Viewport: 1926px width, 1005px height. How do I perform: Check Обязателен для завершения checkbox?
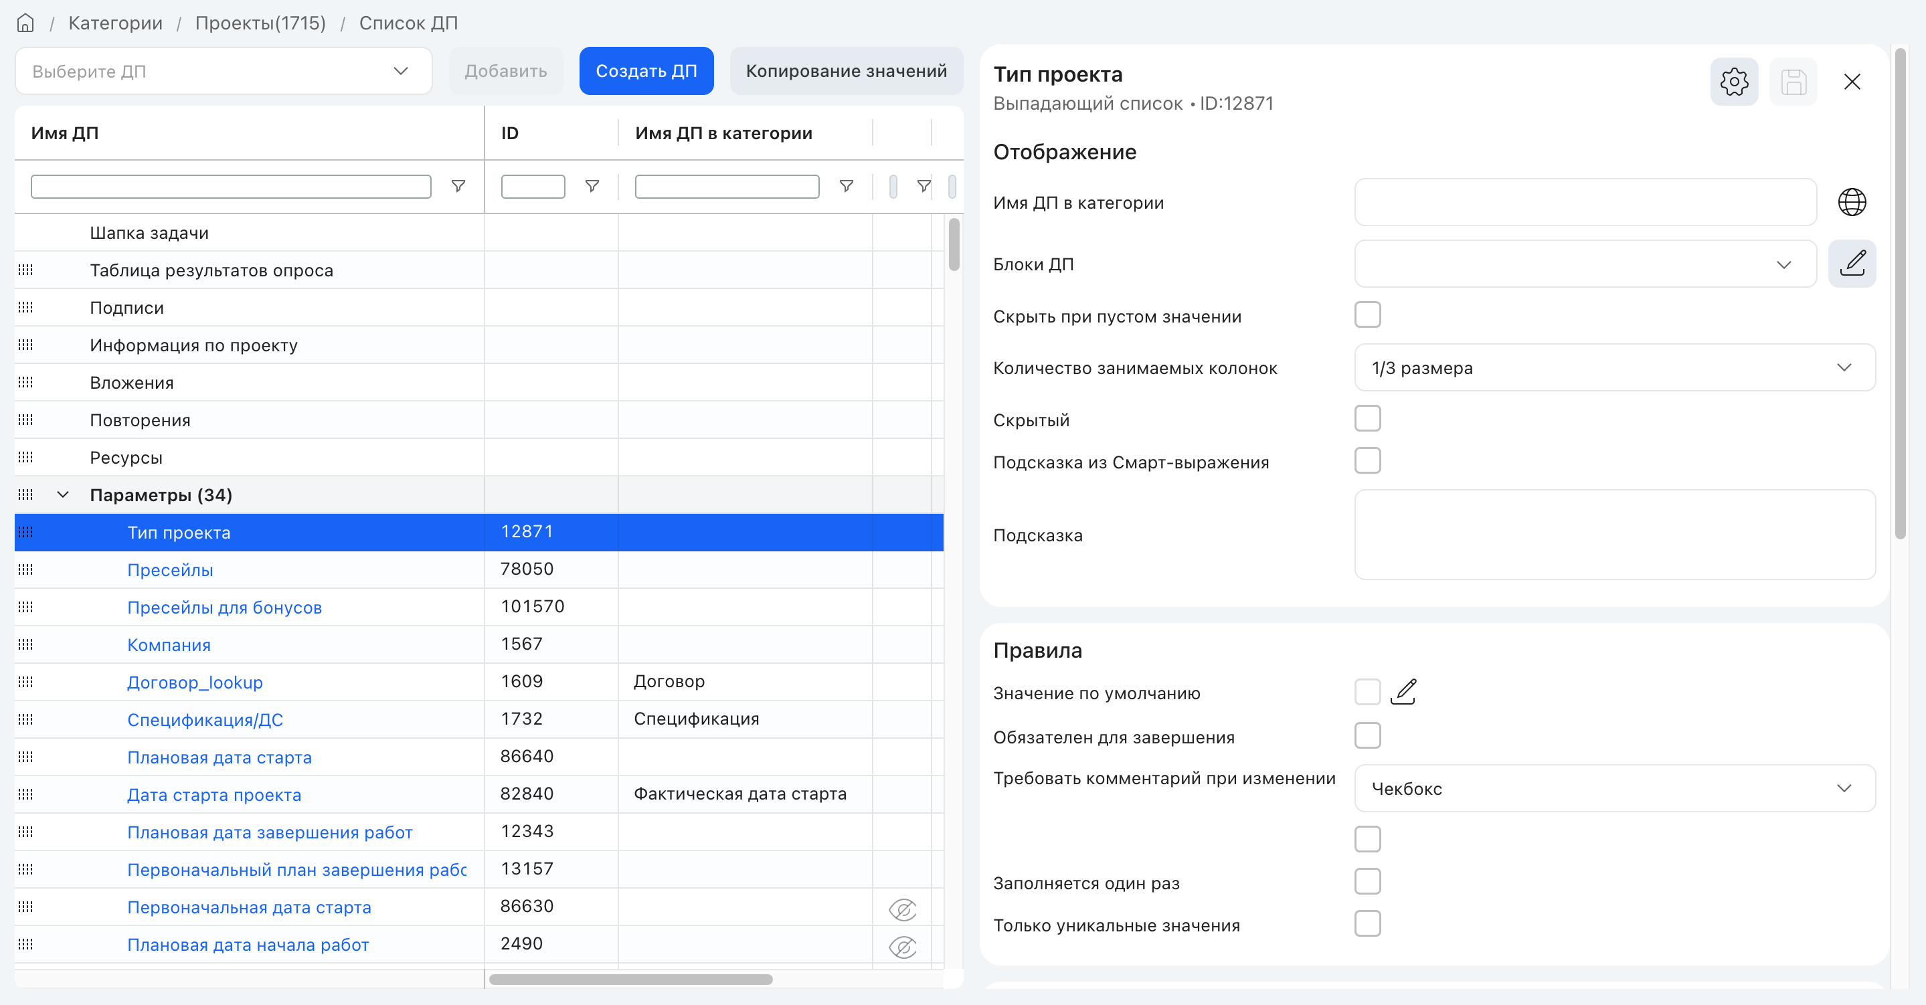(x=1367, y=736)
